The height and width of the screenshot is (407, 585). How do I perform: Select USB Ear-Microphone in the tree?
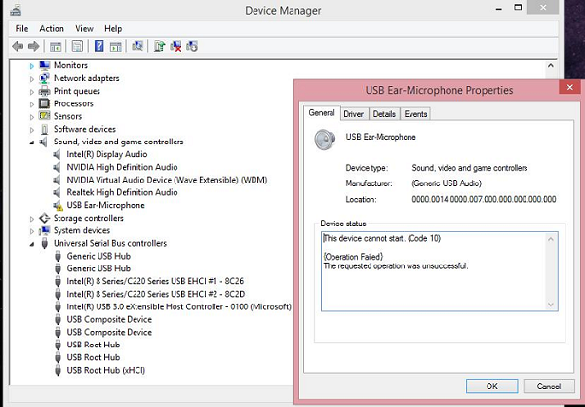pos(105,205)
